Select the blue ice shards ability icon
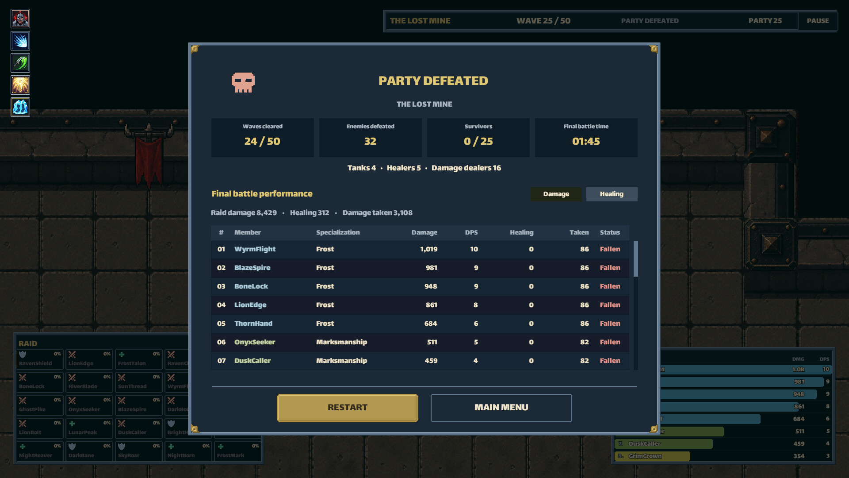This screenshot has width=849, height=478. click(20, 41)
